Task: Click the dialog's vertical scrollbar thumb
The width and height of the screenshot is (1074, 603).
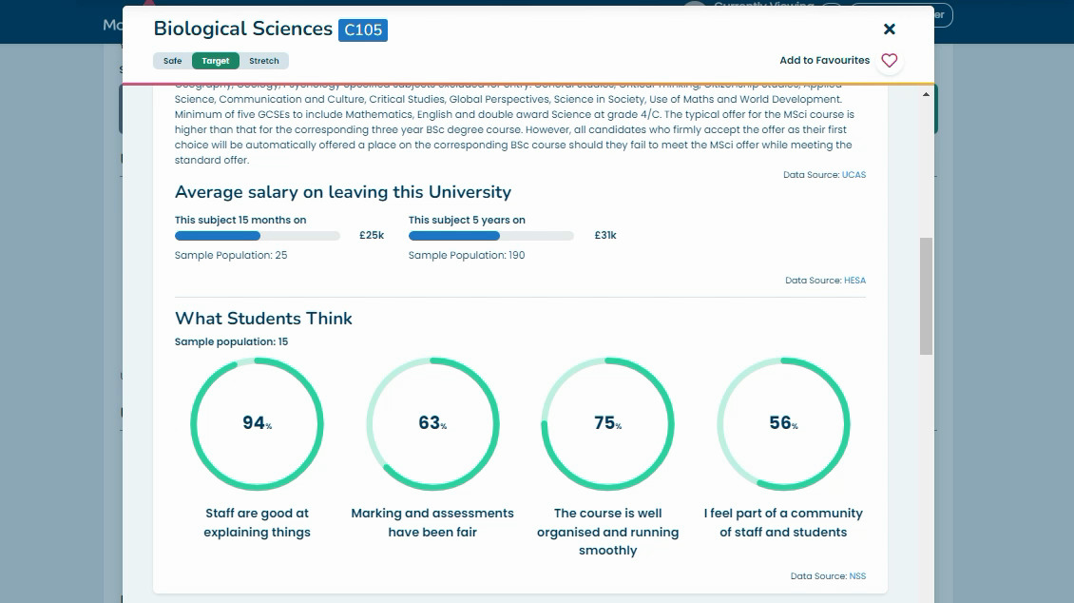Action: [x=926, y=295]
